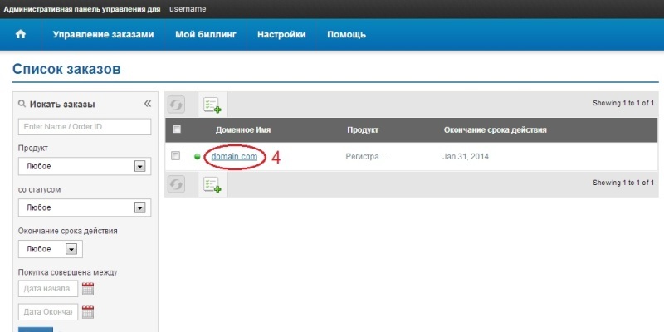Viewport: 664px width, 332px height.
Task: Click into the Дата начала date field
Action: 48,289
